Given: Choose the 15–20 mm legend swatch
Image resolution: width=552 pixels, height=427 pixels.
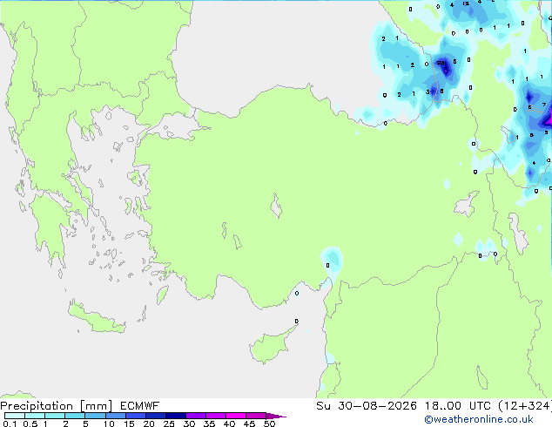Looking at the screenshot, I should tap(135, 416).
